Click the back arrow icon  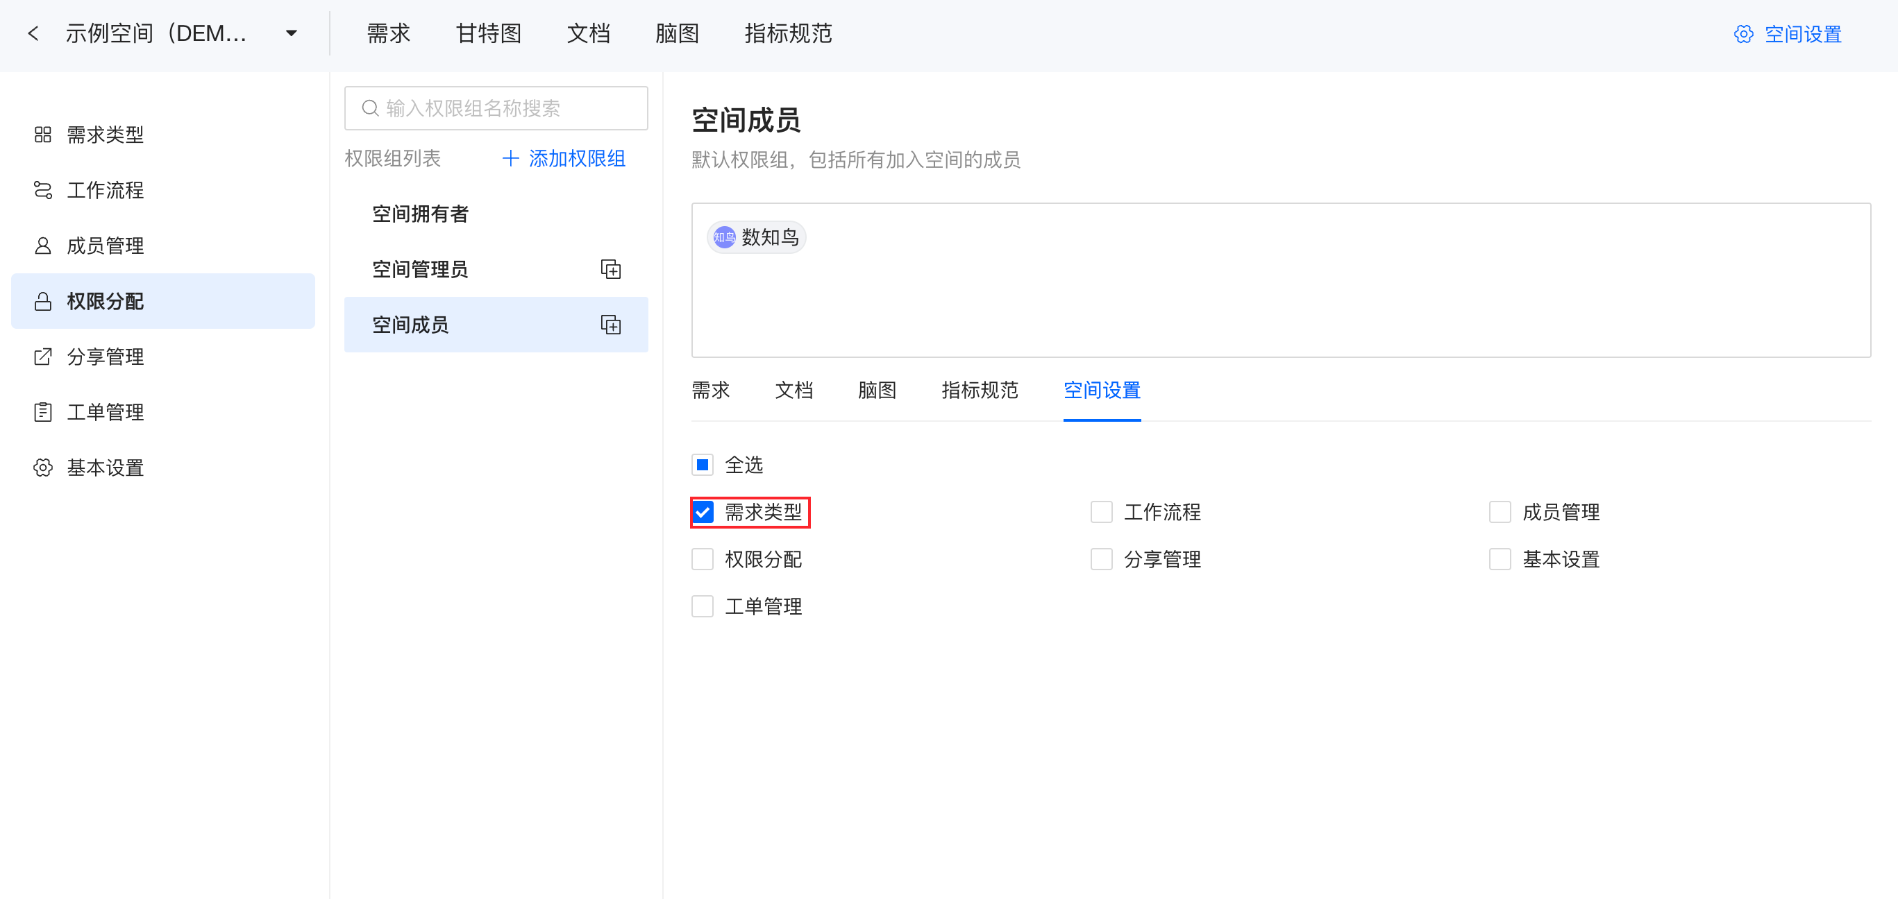coord(33,33)
